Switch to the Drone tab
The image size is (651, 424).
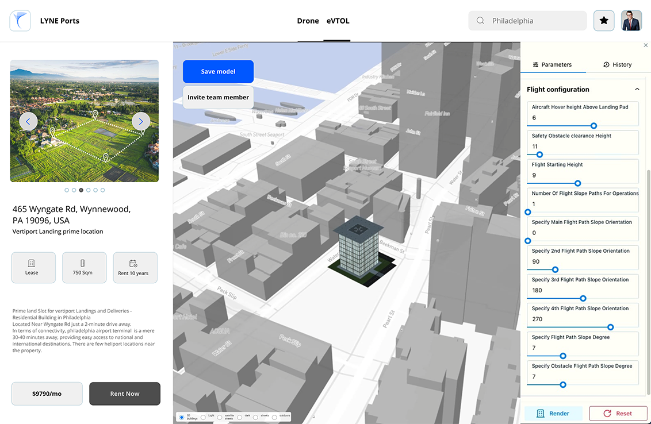point(308,21)
